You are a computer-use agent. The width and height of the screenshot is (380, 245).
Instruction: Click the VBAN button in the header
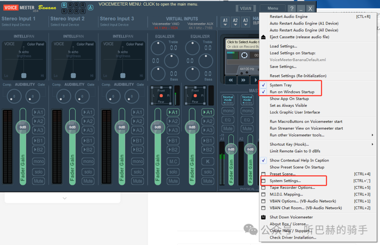pyautogui.click(x=246, y=8)
